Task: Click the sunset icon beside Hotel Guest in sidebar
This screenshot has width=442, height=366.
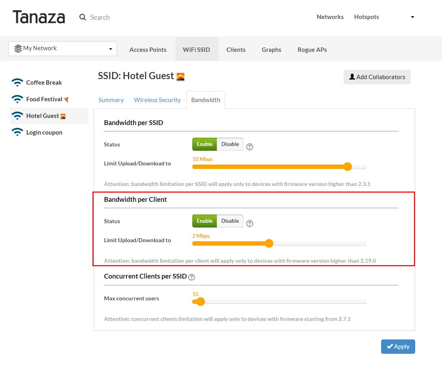Action: pos(63,116)
